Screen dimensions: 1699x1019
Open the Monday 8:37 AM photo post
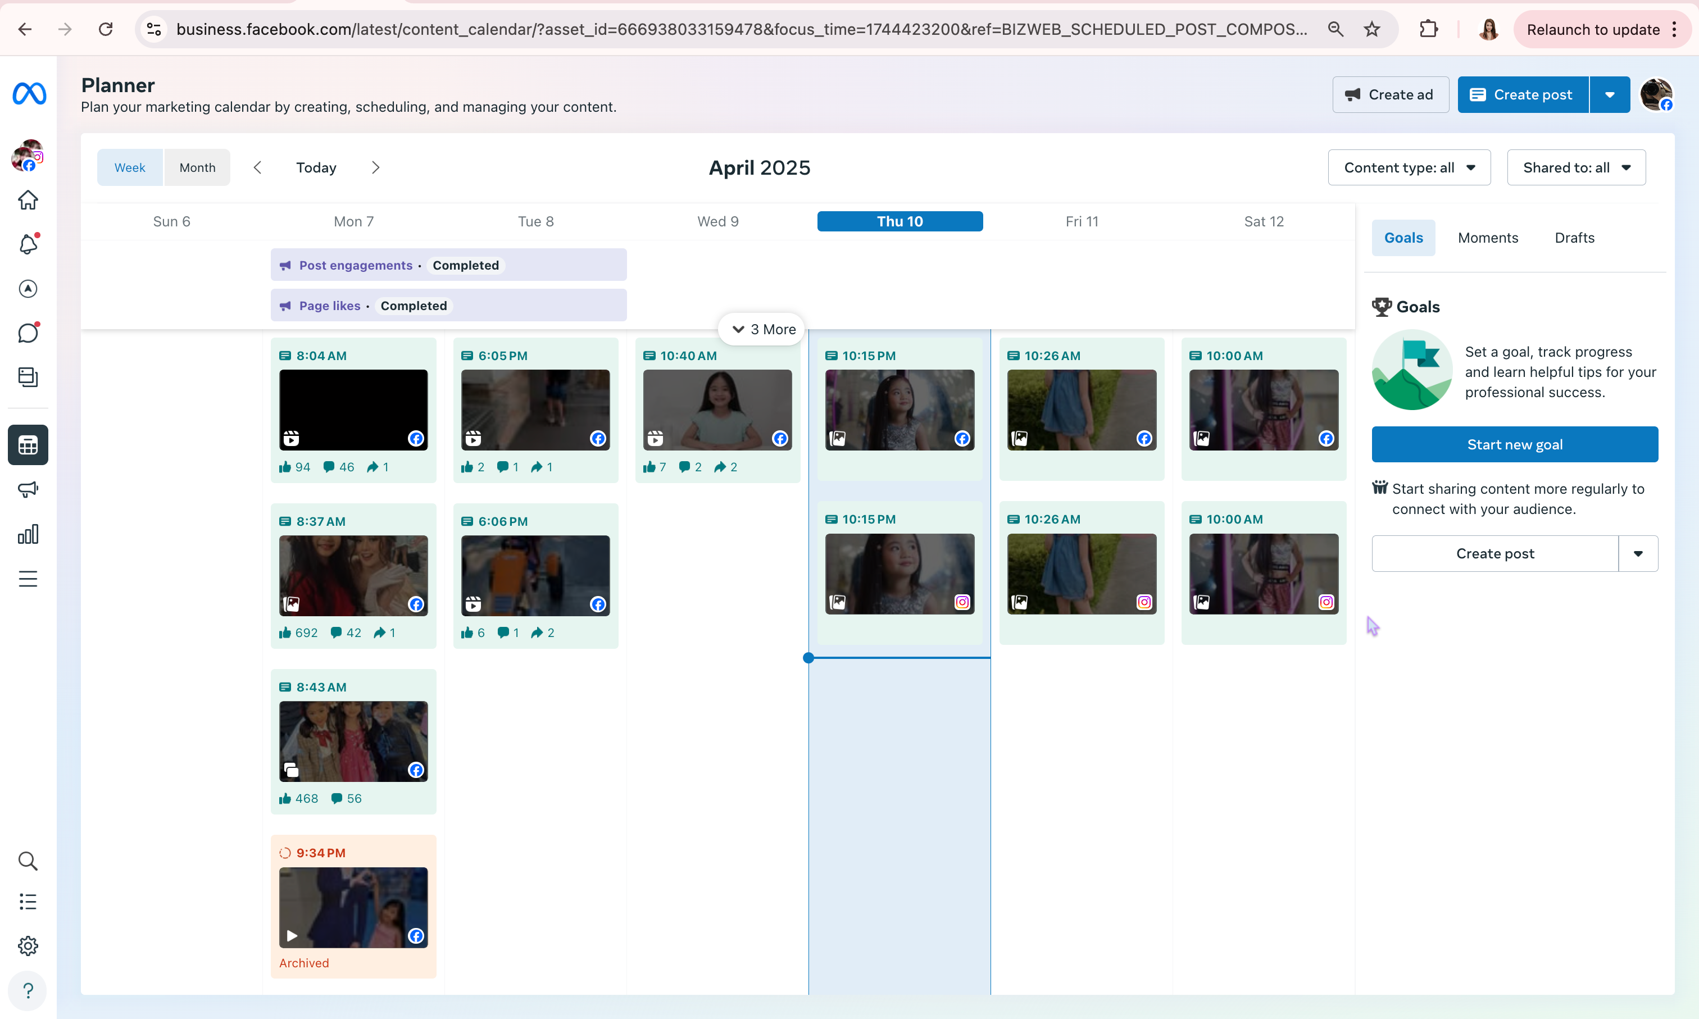(353, 575)
